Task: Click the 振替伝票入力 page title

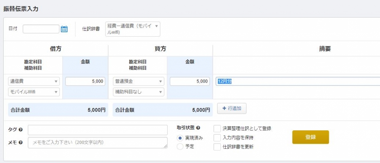Action: [x=21, y=9]
